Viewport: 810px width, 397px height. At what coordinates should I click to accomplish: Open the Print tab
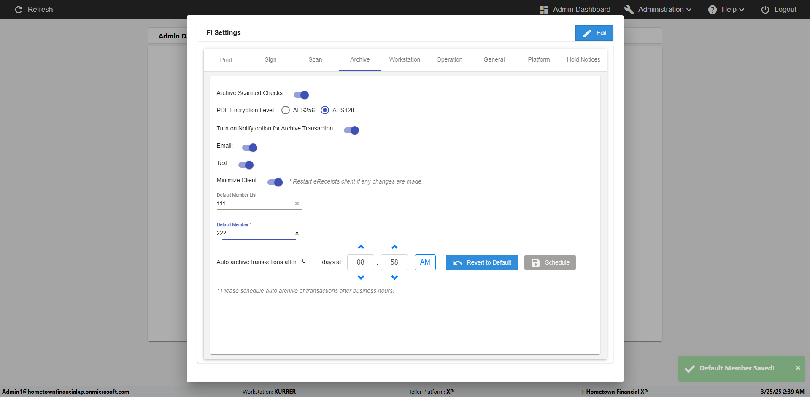pos(226,60)
